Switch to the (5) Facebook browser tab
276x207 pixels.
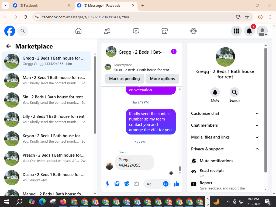(x=42, y=5)
